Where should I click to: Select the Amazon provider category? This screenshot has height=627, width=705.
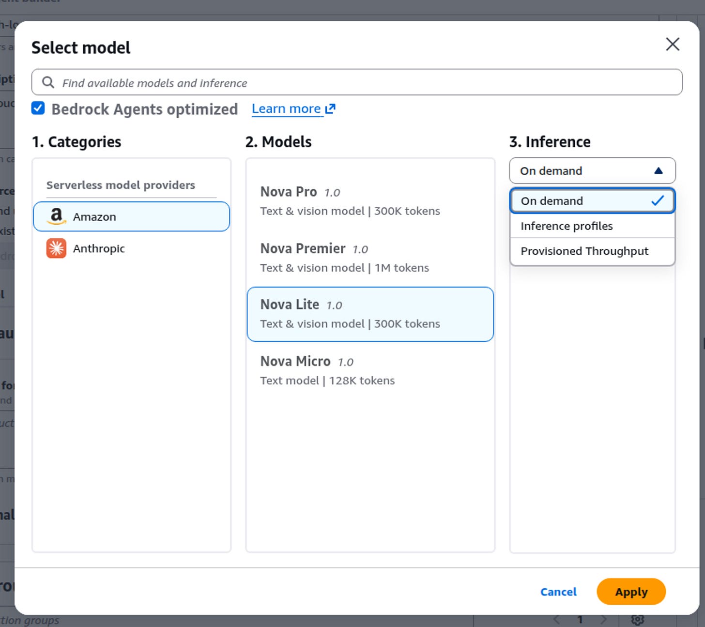click(131, 216)
